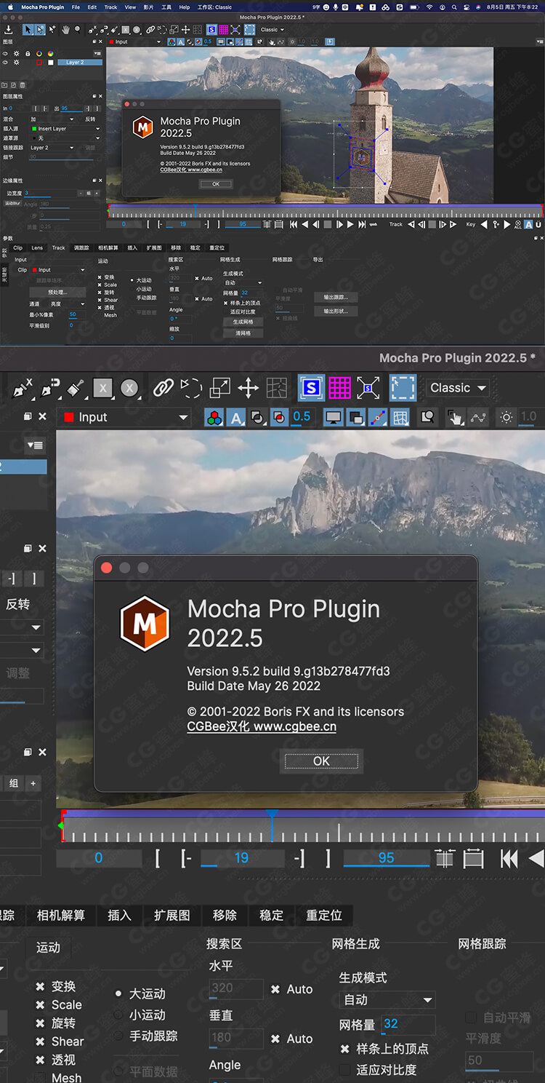Activate the scale transform tool in enlarged toolbar
Screen dimensions: 545x1083
219,388
